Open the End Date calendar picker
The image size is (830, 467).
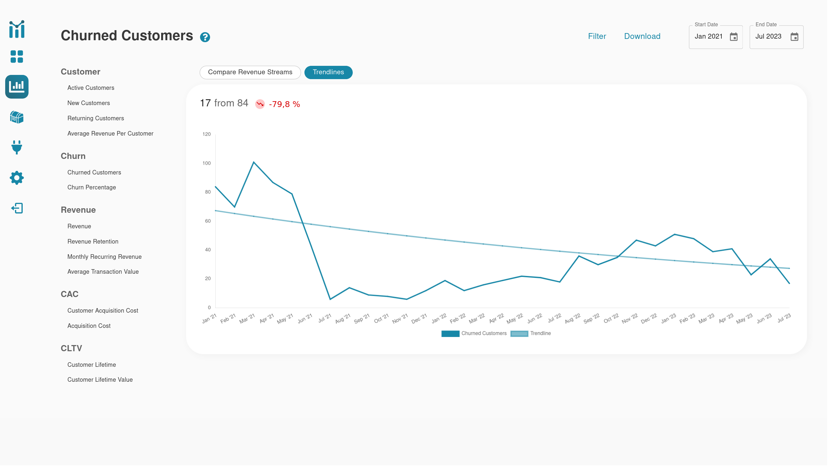coord(795,37)
